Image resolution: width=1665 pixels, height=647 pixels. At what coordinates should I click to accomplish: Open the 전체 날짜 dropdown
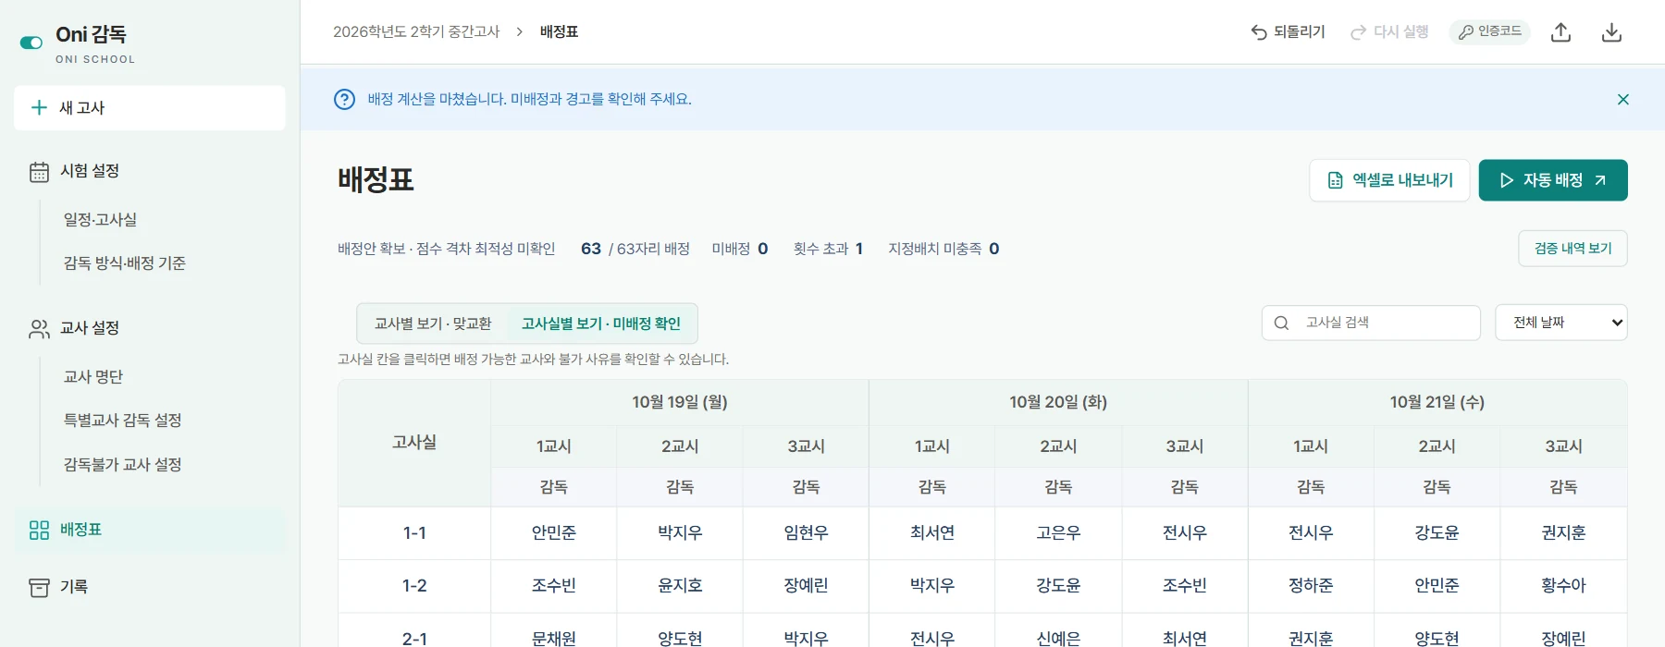pos(1561,323)
